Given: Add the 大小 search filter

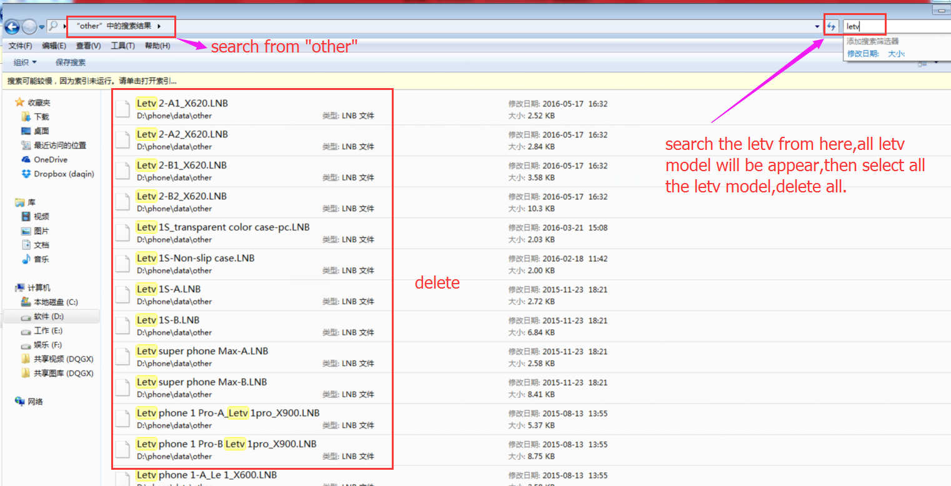Looking at the screenshot, I should pos(897,54).
